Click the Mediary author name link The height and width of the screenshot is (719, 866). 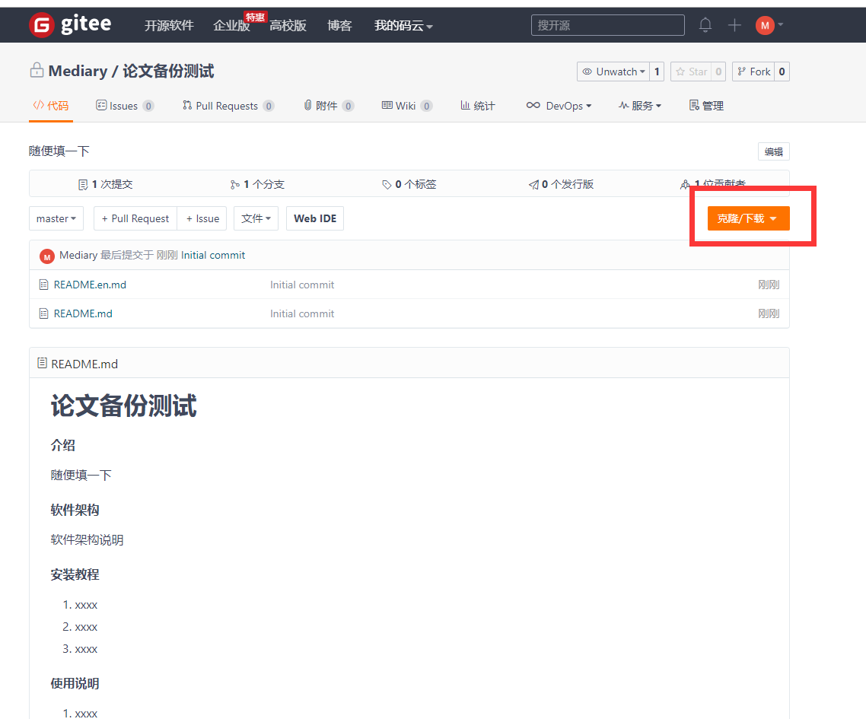click(78, 255)
